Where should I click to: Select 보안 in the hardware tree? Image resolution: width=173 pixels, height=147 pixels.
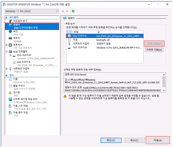click(x=15, y=31)
